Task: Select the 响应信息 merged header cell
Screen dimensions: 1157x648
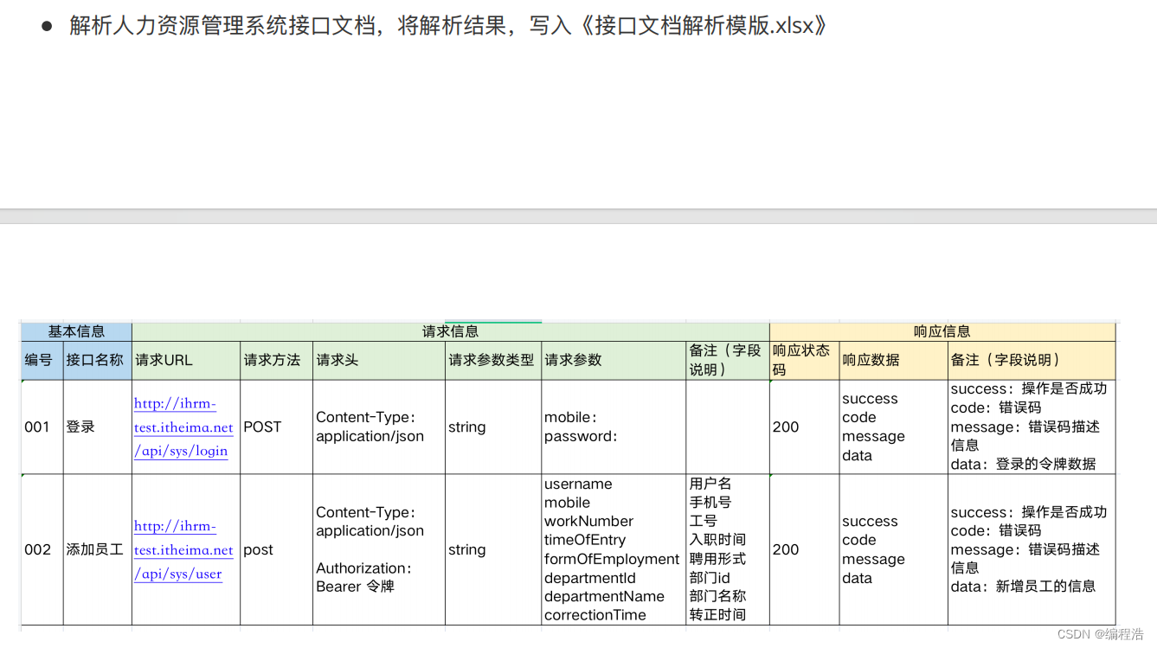Action: 942,331
